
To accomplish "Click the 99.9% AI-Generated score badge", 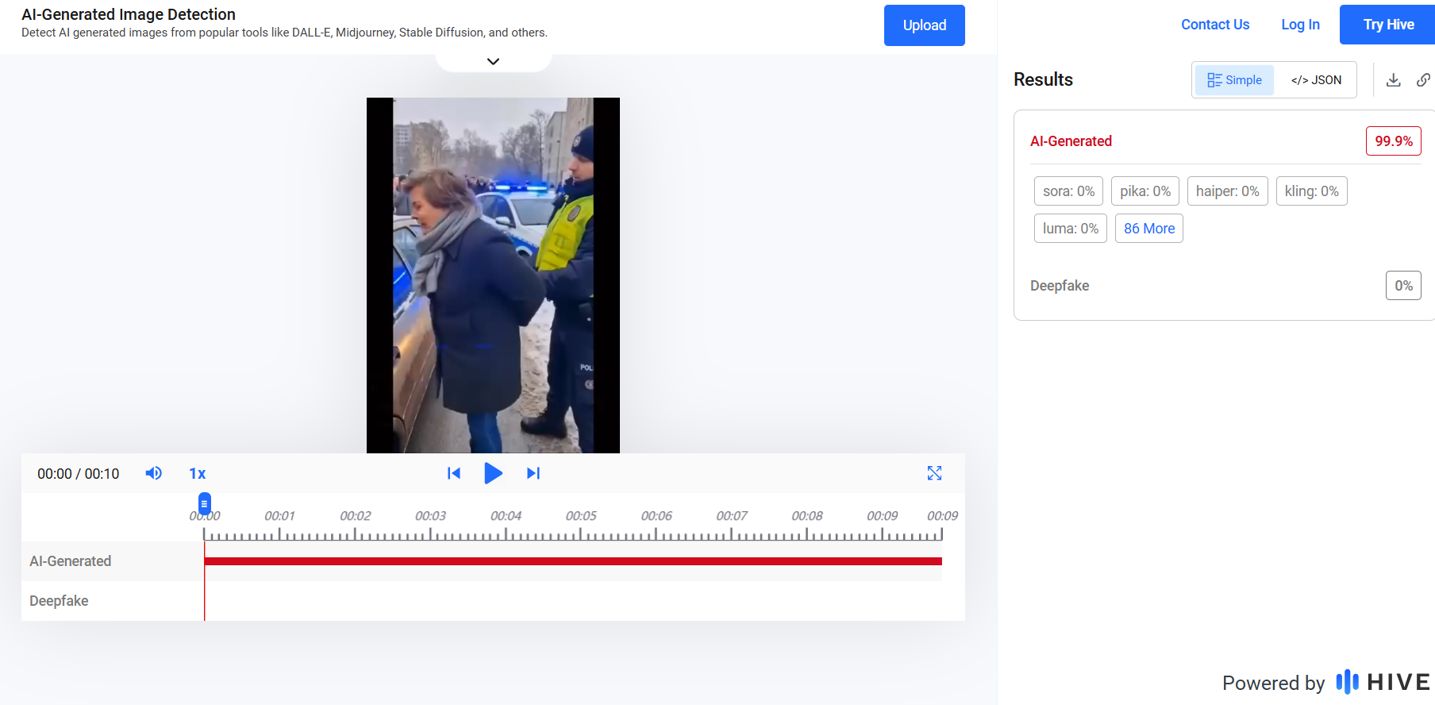I will 1393,141.
